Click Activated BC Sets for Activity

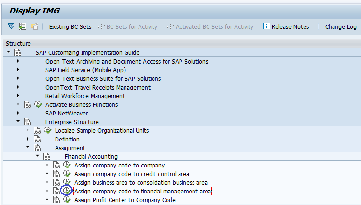click(x=210, y=27)
